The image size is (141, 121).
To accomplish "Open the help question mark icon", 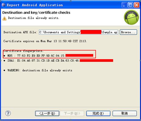I will pos(8,113).
